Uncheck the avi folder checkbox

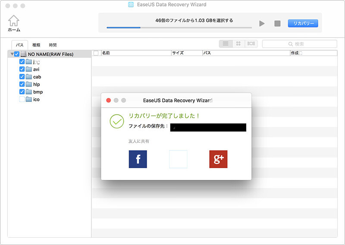22,69
